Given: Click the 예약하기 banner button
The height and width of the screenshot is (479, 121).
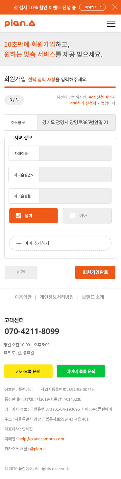Looking at the screenshot, I should coord(92,7).
